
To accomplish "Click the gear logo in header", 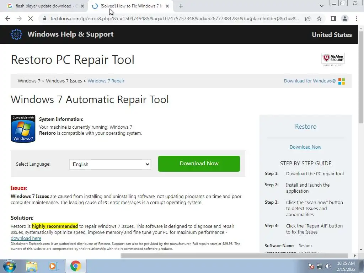I will click(x=16, y=34).
